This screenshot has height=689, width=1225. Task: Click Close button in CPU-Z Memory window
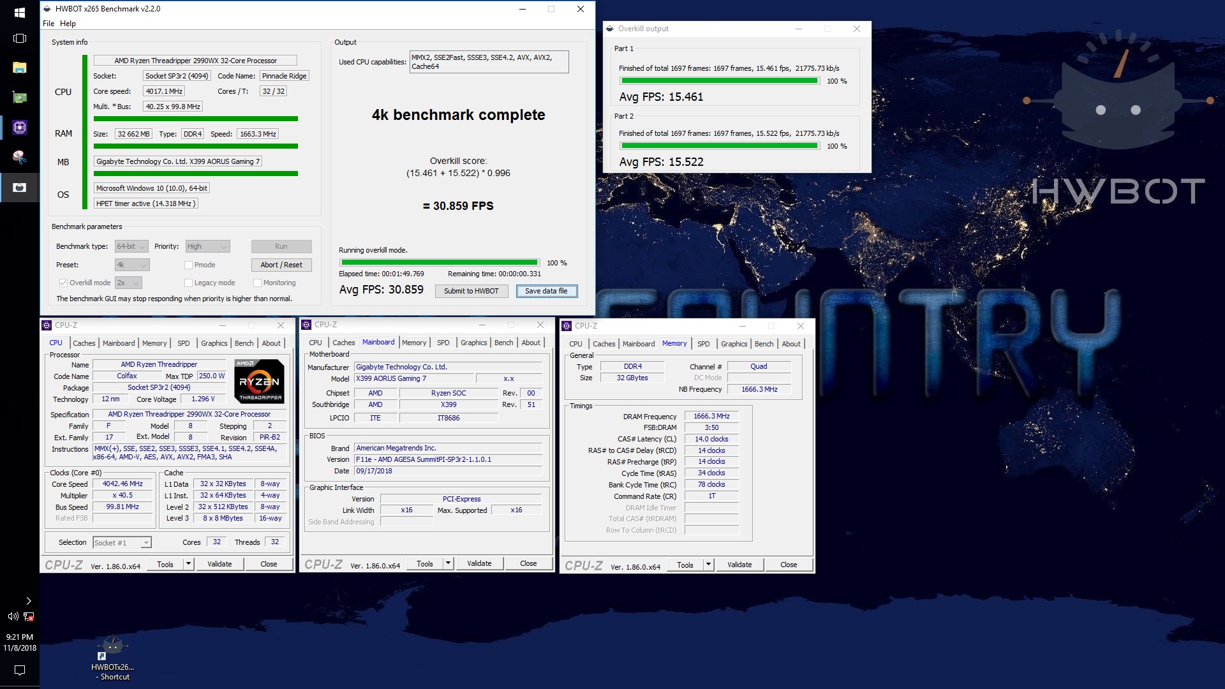pyautogui.click(x=789, y=565)
